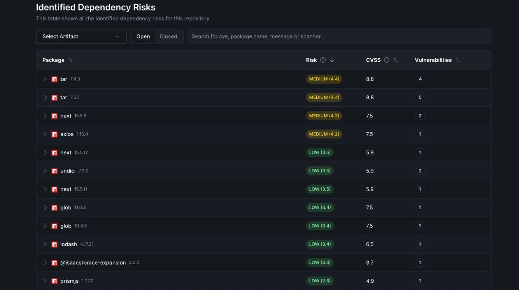The image size is (519, 292).
Task: Expand the undici 7.3.0 row chevron
Action: click(45, 171)
